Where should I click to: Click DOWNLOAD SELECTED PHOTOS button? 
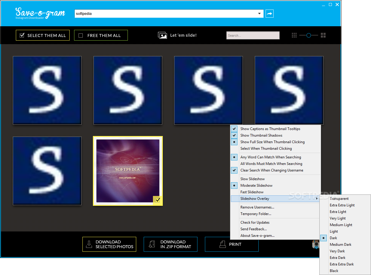point(109,244)
